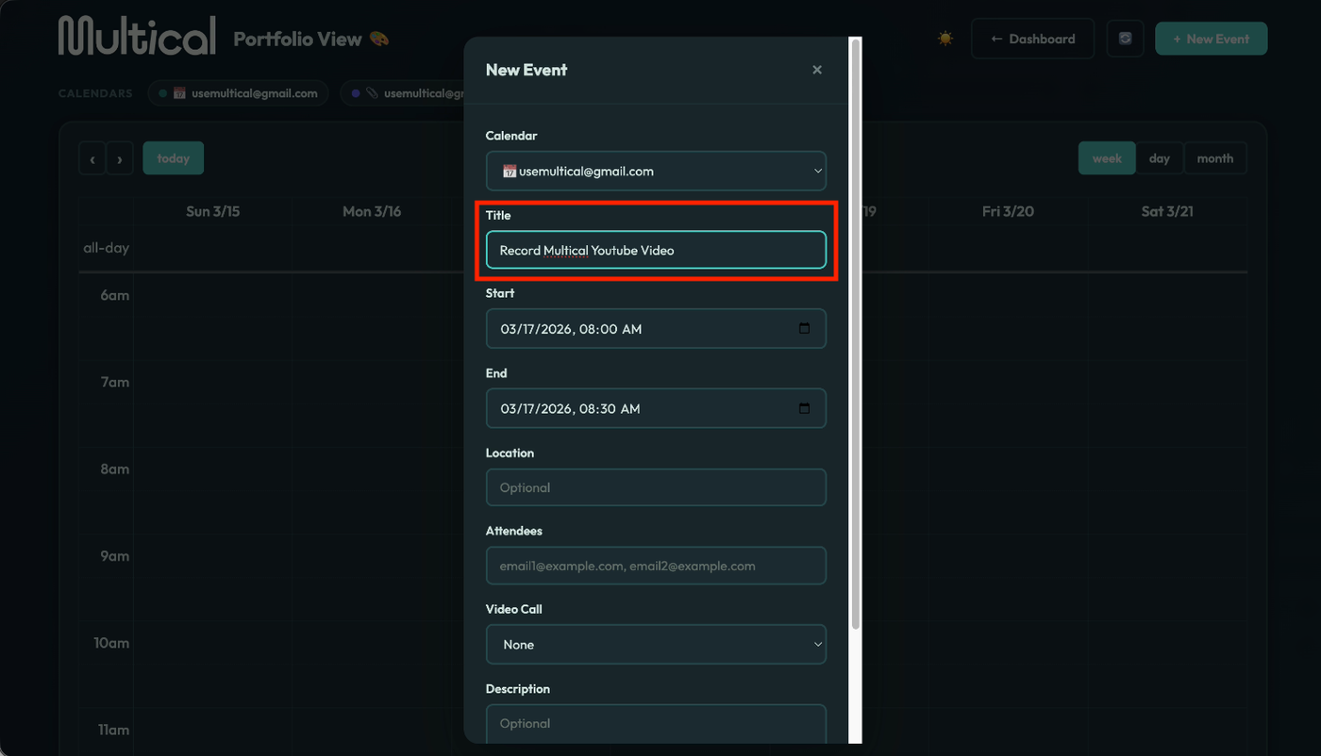Toggle the paperclip usemultical calendar chip
The height and width of the screenshot is (756, 1321).
pos(406,93)
